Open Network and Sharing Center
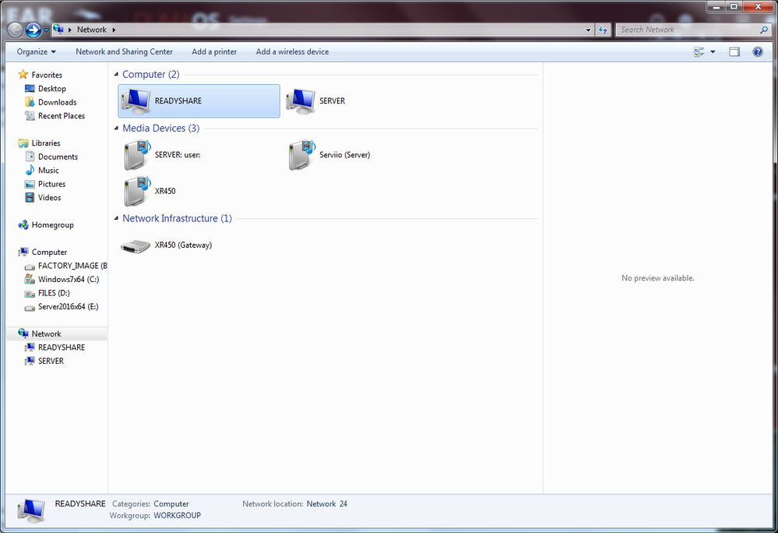This screenshot has height=533, width=778. coord(124,51)
